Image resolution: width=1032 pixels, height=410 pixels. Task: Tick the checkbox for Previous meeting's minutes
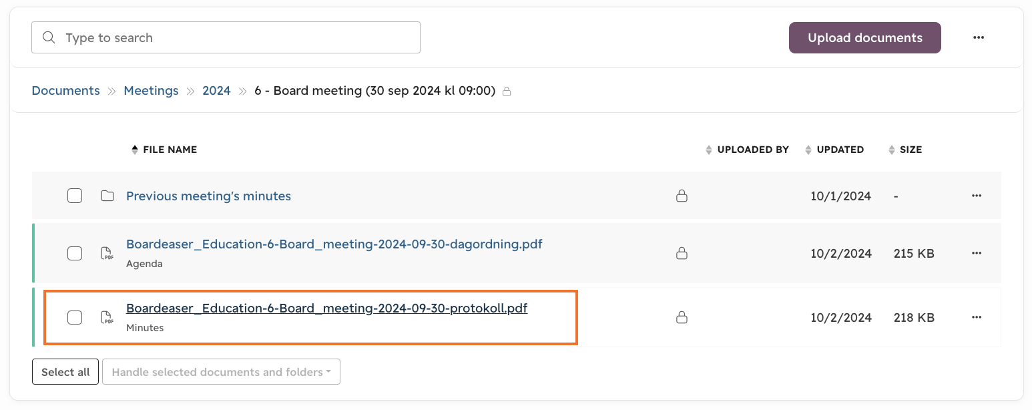click(x=75, y=196)
